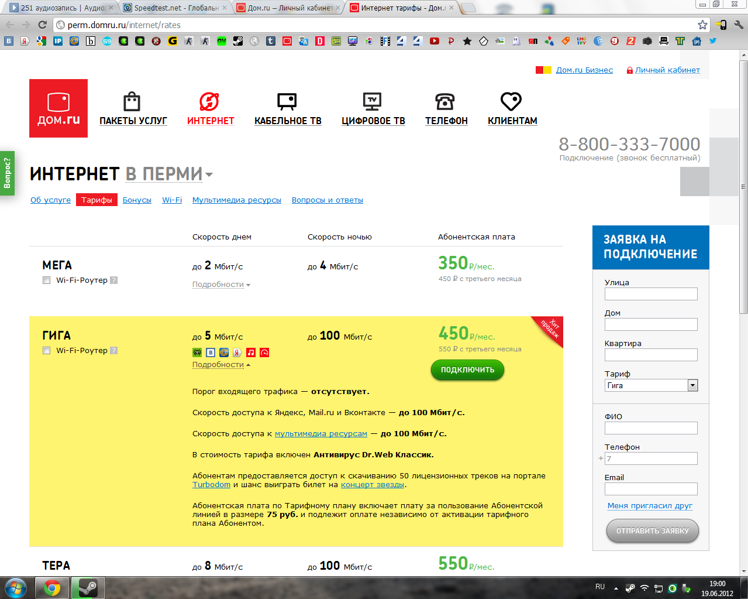Click the VKontakte icon in the Гига tariff row
Screen dimensions: 748x599
[x=211, y=352]
